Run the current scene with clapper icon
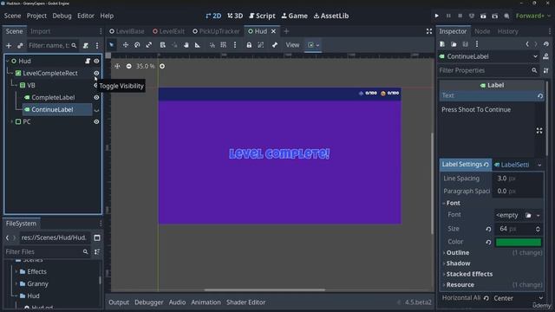The height and width of the screenshot is (312, 555). pyautogui.click(x=483, y=16)
